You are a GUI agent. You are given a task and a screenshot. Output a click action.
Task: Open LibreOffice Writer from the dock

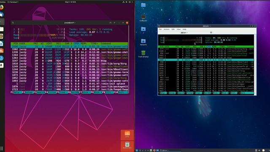2,43
